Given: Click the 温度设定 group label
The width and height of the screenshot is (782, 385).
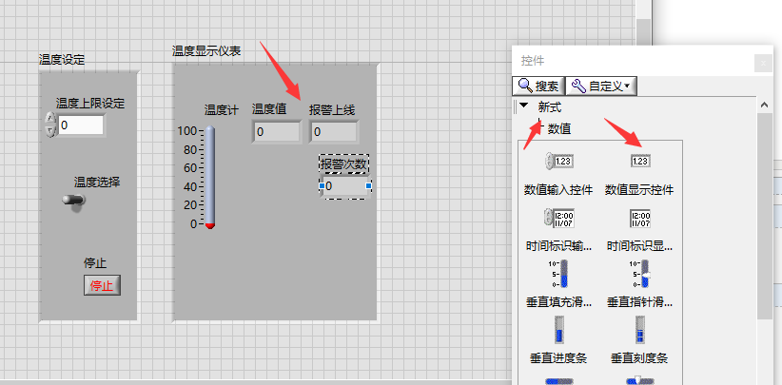Looking at the screenshot, I should coord(63,60).
